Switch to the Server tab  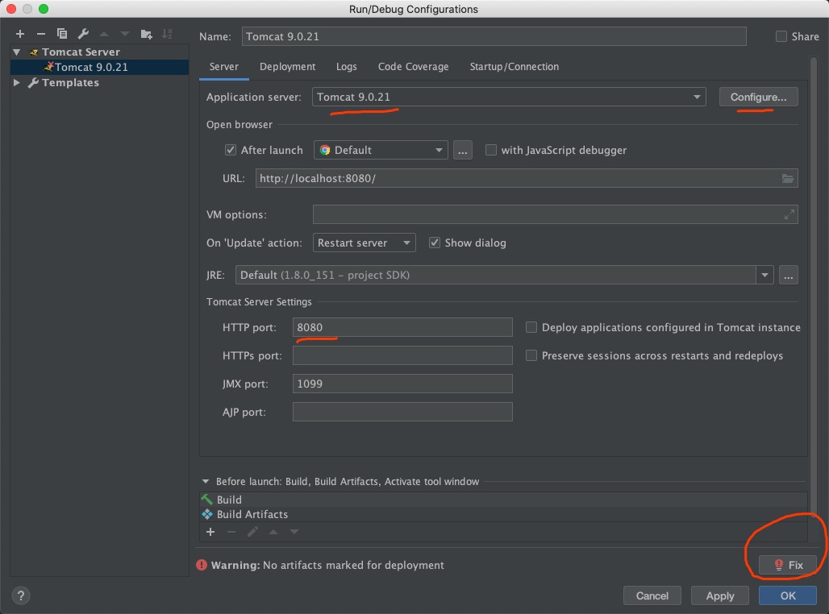(x=223, y=67)
